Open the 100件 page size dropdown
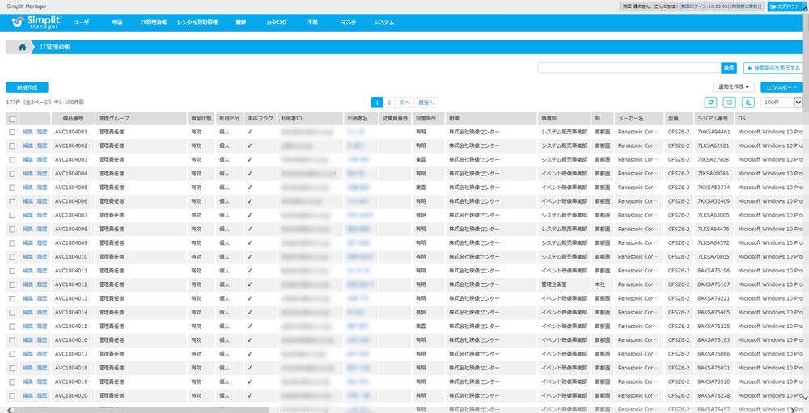The width and height of the screenshot is (809, 413). tap(781, 103)
